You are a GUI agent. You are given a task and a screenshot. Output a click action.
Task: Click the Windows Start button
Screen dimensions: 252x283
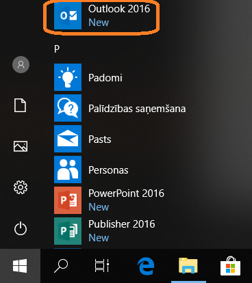pos(20,266)
